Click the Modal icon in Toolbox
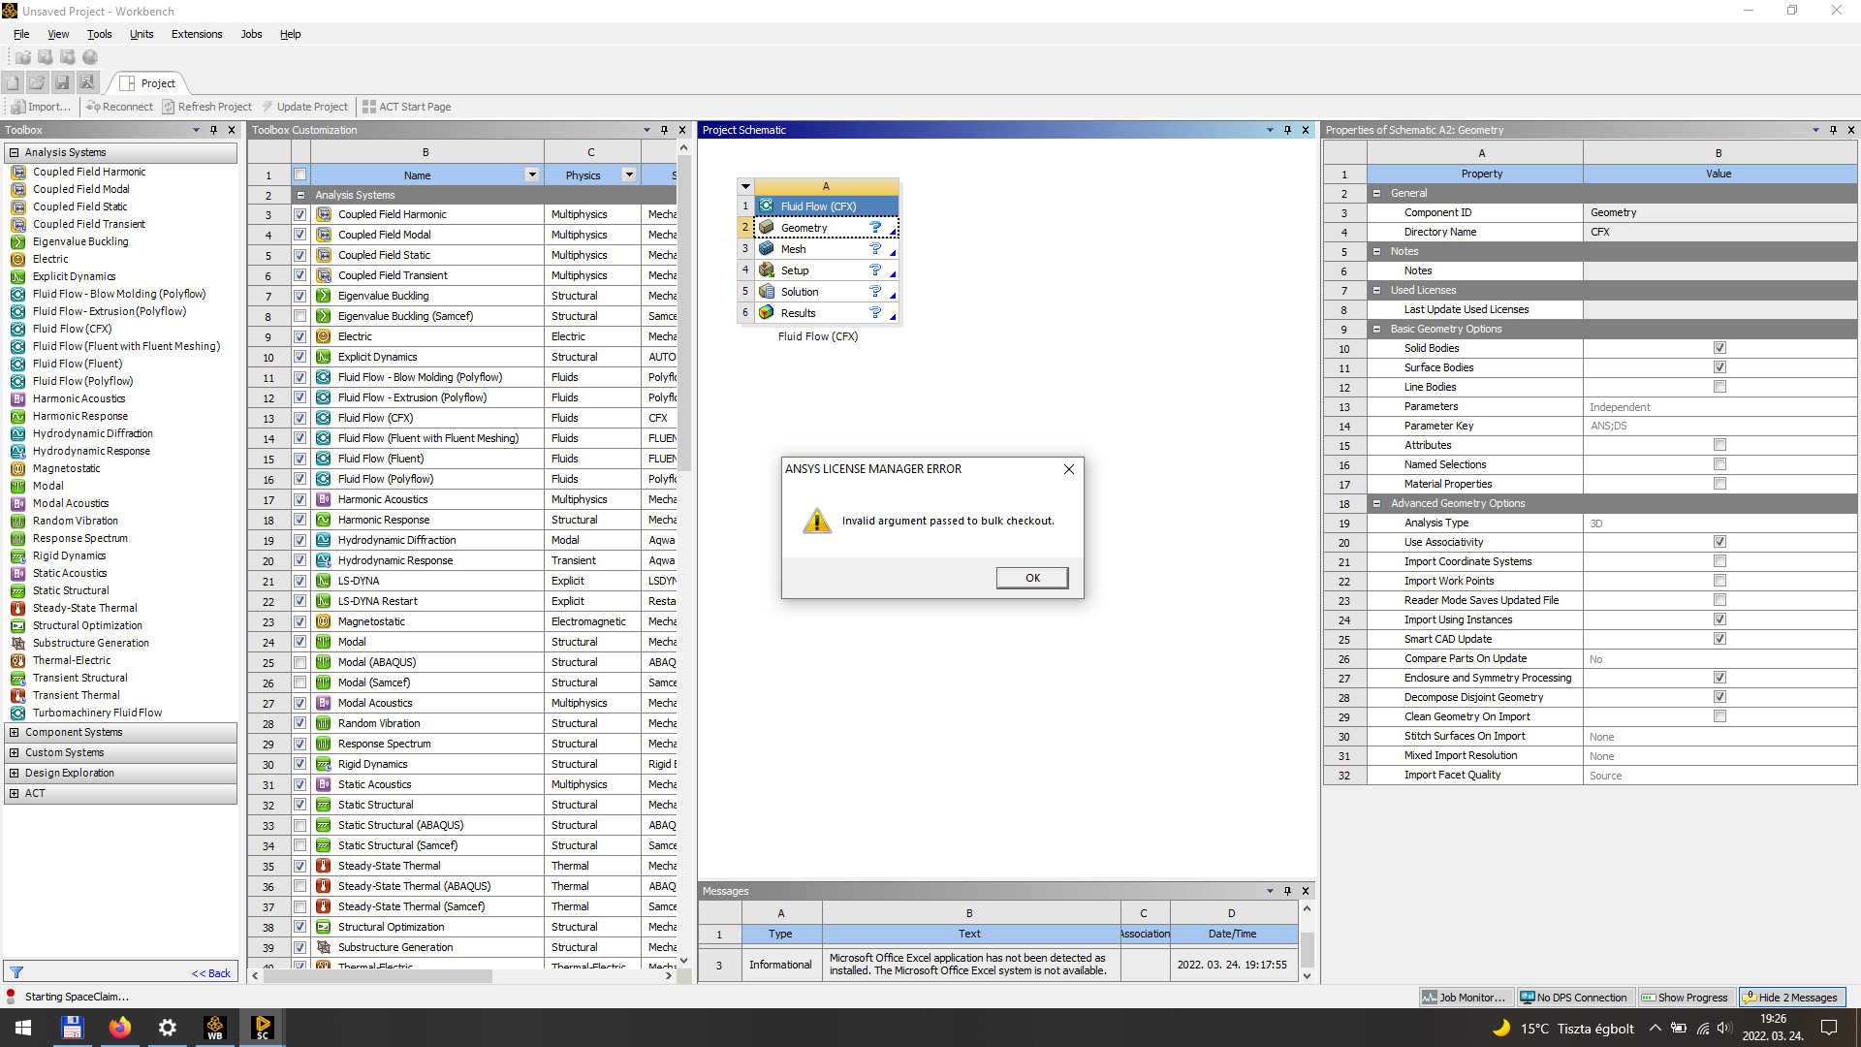The height and width of the screenshot is (1047, 1861). [x=17, y=486]
